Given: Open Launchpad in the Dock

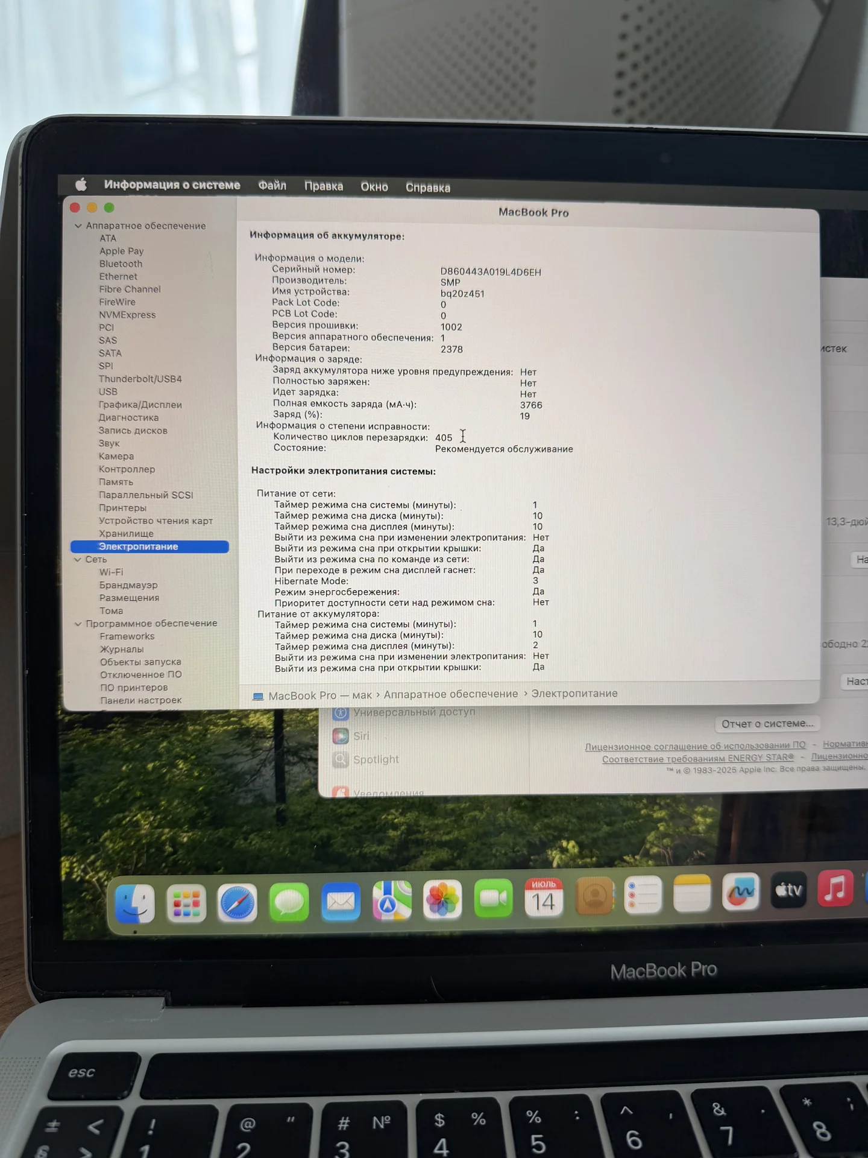Looking at the screenshot, I should coord(186,903).
